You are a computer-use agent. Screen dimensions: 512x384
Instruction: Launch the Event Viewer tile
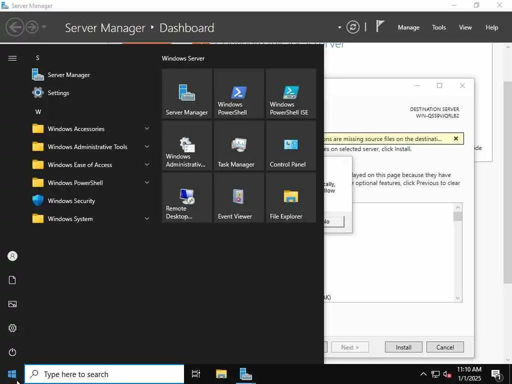pyautogui.click(x=238, y=197)
